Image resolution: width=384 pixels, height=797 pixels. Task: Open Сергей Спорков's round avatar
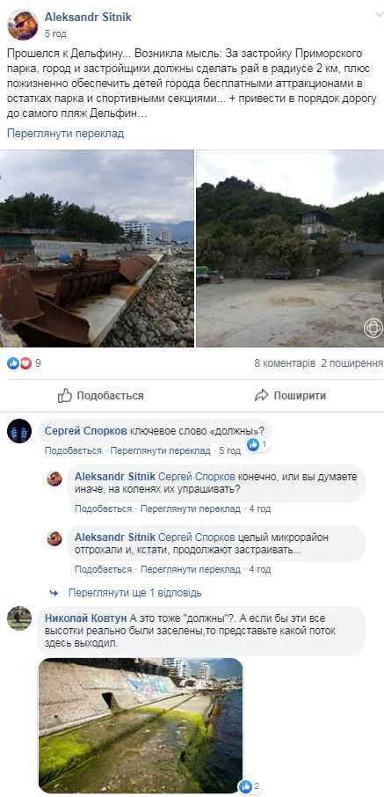coord(19,431)
